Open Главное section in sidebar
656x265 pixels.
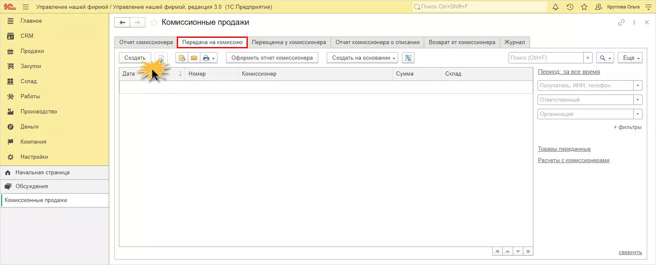point(55,21)
